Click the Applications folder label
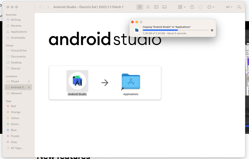 click(x=131, y=94)
